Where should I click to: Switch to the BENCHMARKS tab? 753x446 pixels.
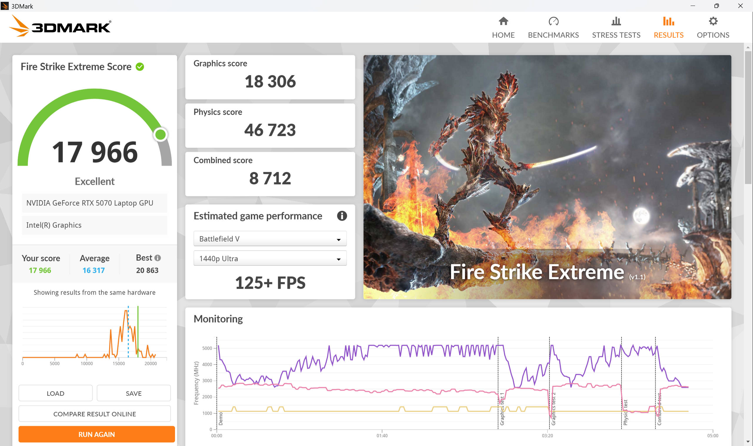pyautogui.click(x=553, y=35)
